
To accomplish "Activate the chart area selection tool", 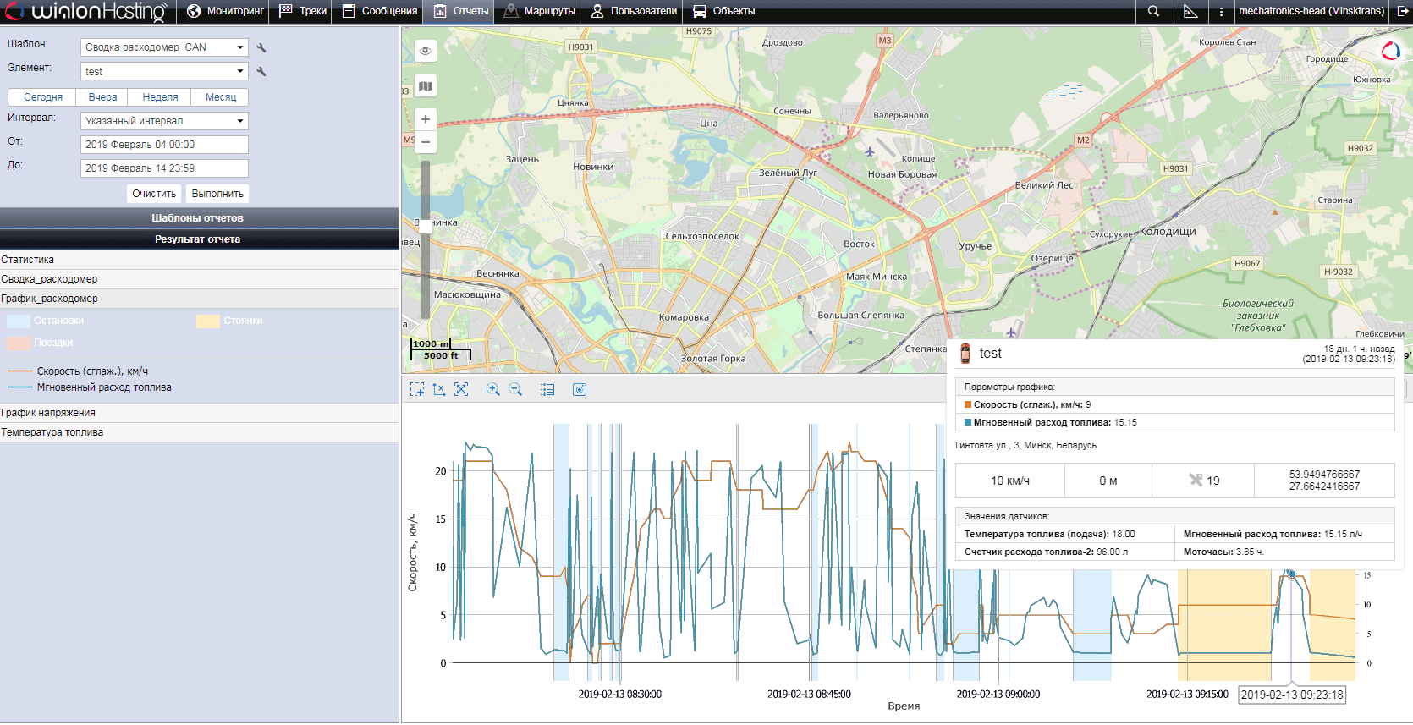I will (417, 389).
